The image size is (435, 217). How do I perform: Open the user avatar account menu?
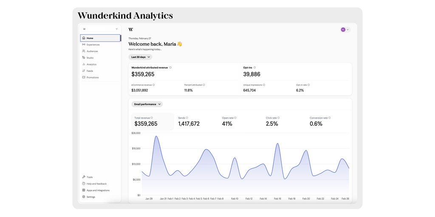(345, 30)
